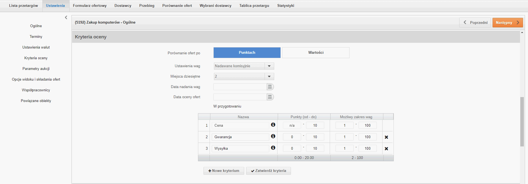Open Parametry aukcji in the sidebar
The image size is (528, 184).
click(x=36, y=69)
